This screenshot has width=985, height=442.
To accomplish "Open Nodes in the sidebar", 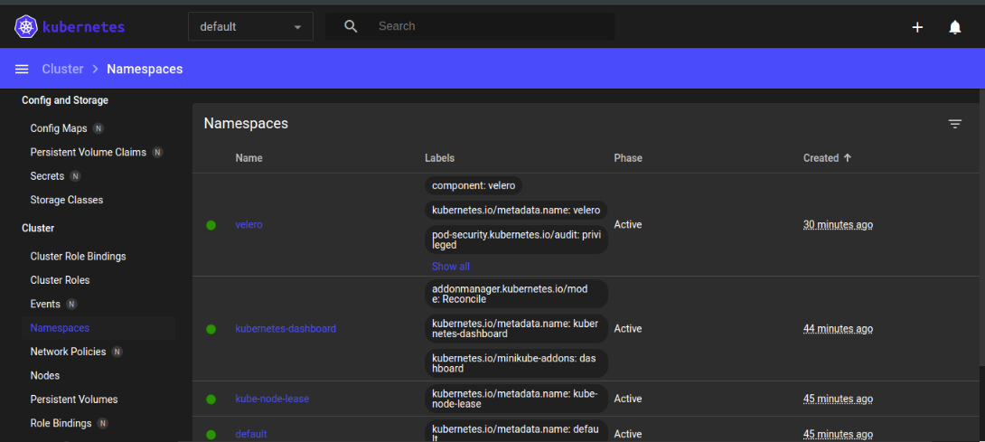I will pos(44,376).
